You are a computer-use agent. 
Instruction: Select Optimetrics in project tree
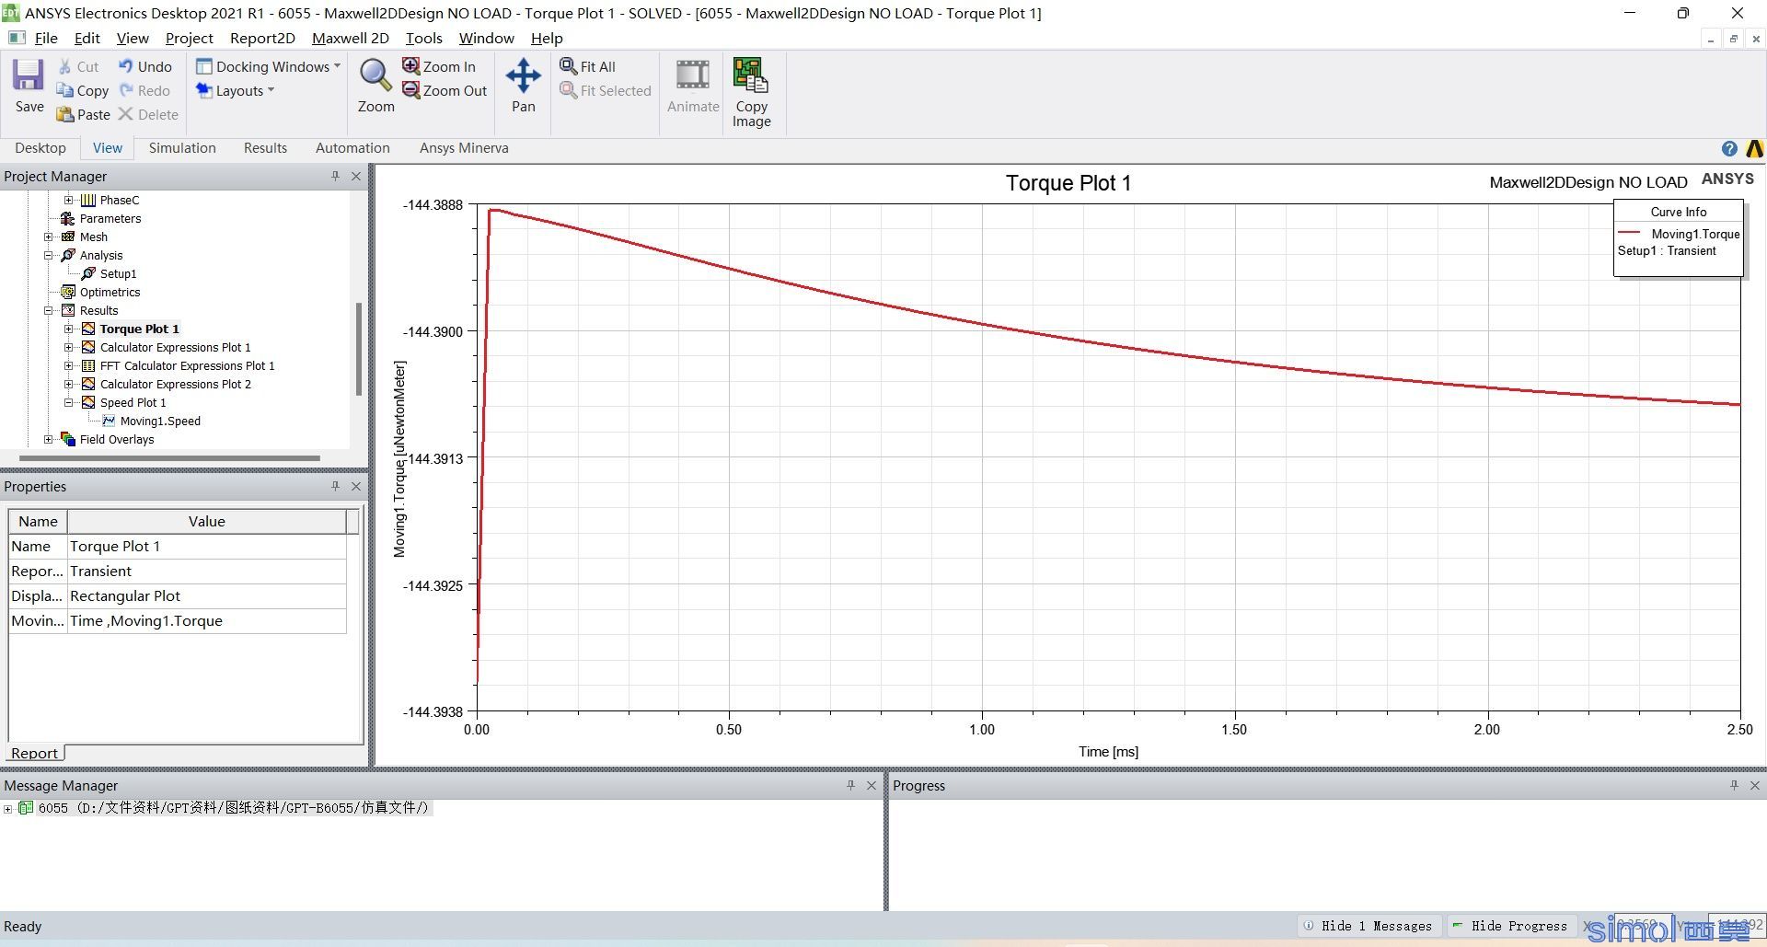click(x=110, y=292)
